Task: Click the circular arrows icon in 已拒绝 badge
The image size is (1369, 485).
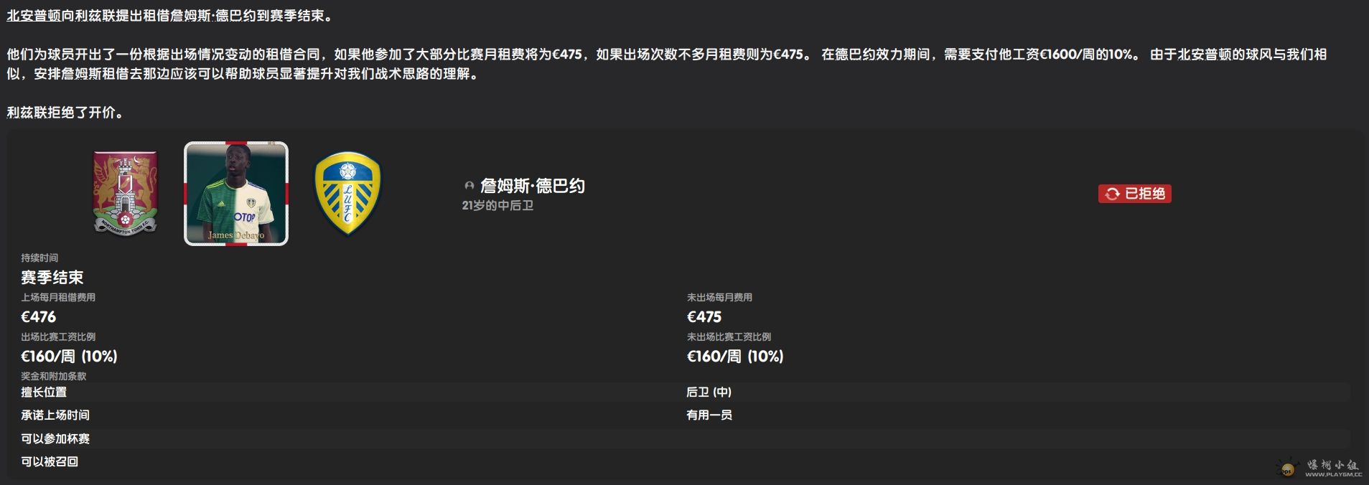Action: [1112, 194]
